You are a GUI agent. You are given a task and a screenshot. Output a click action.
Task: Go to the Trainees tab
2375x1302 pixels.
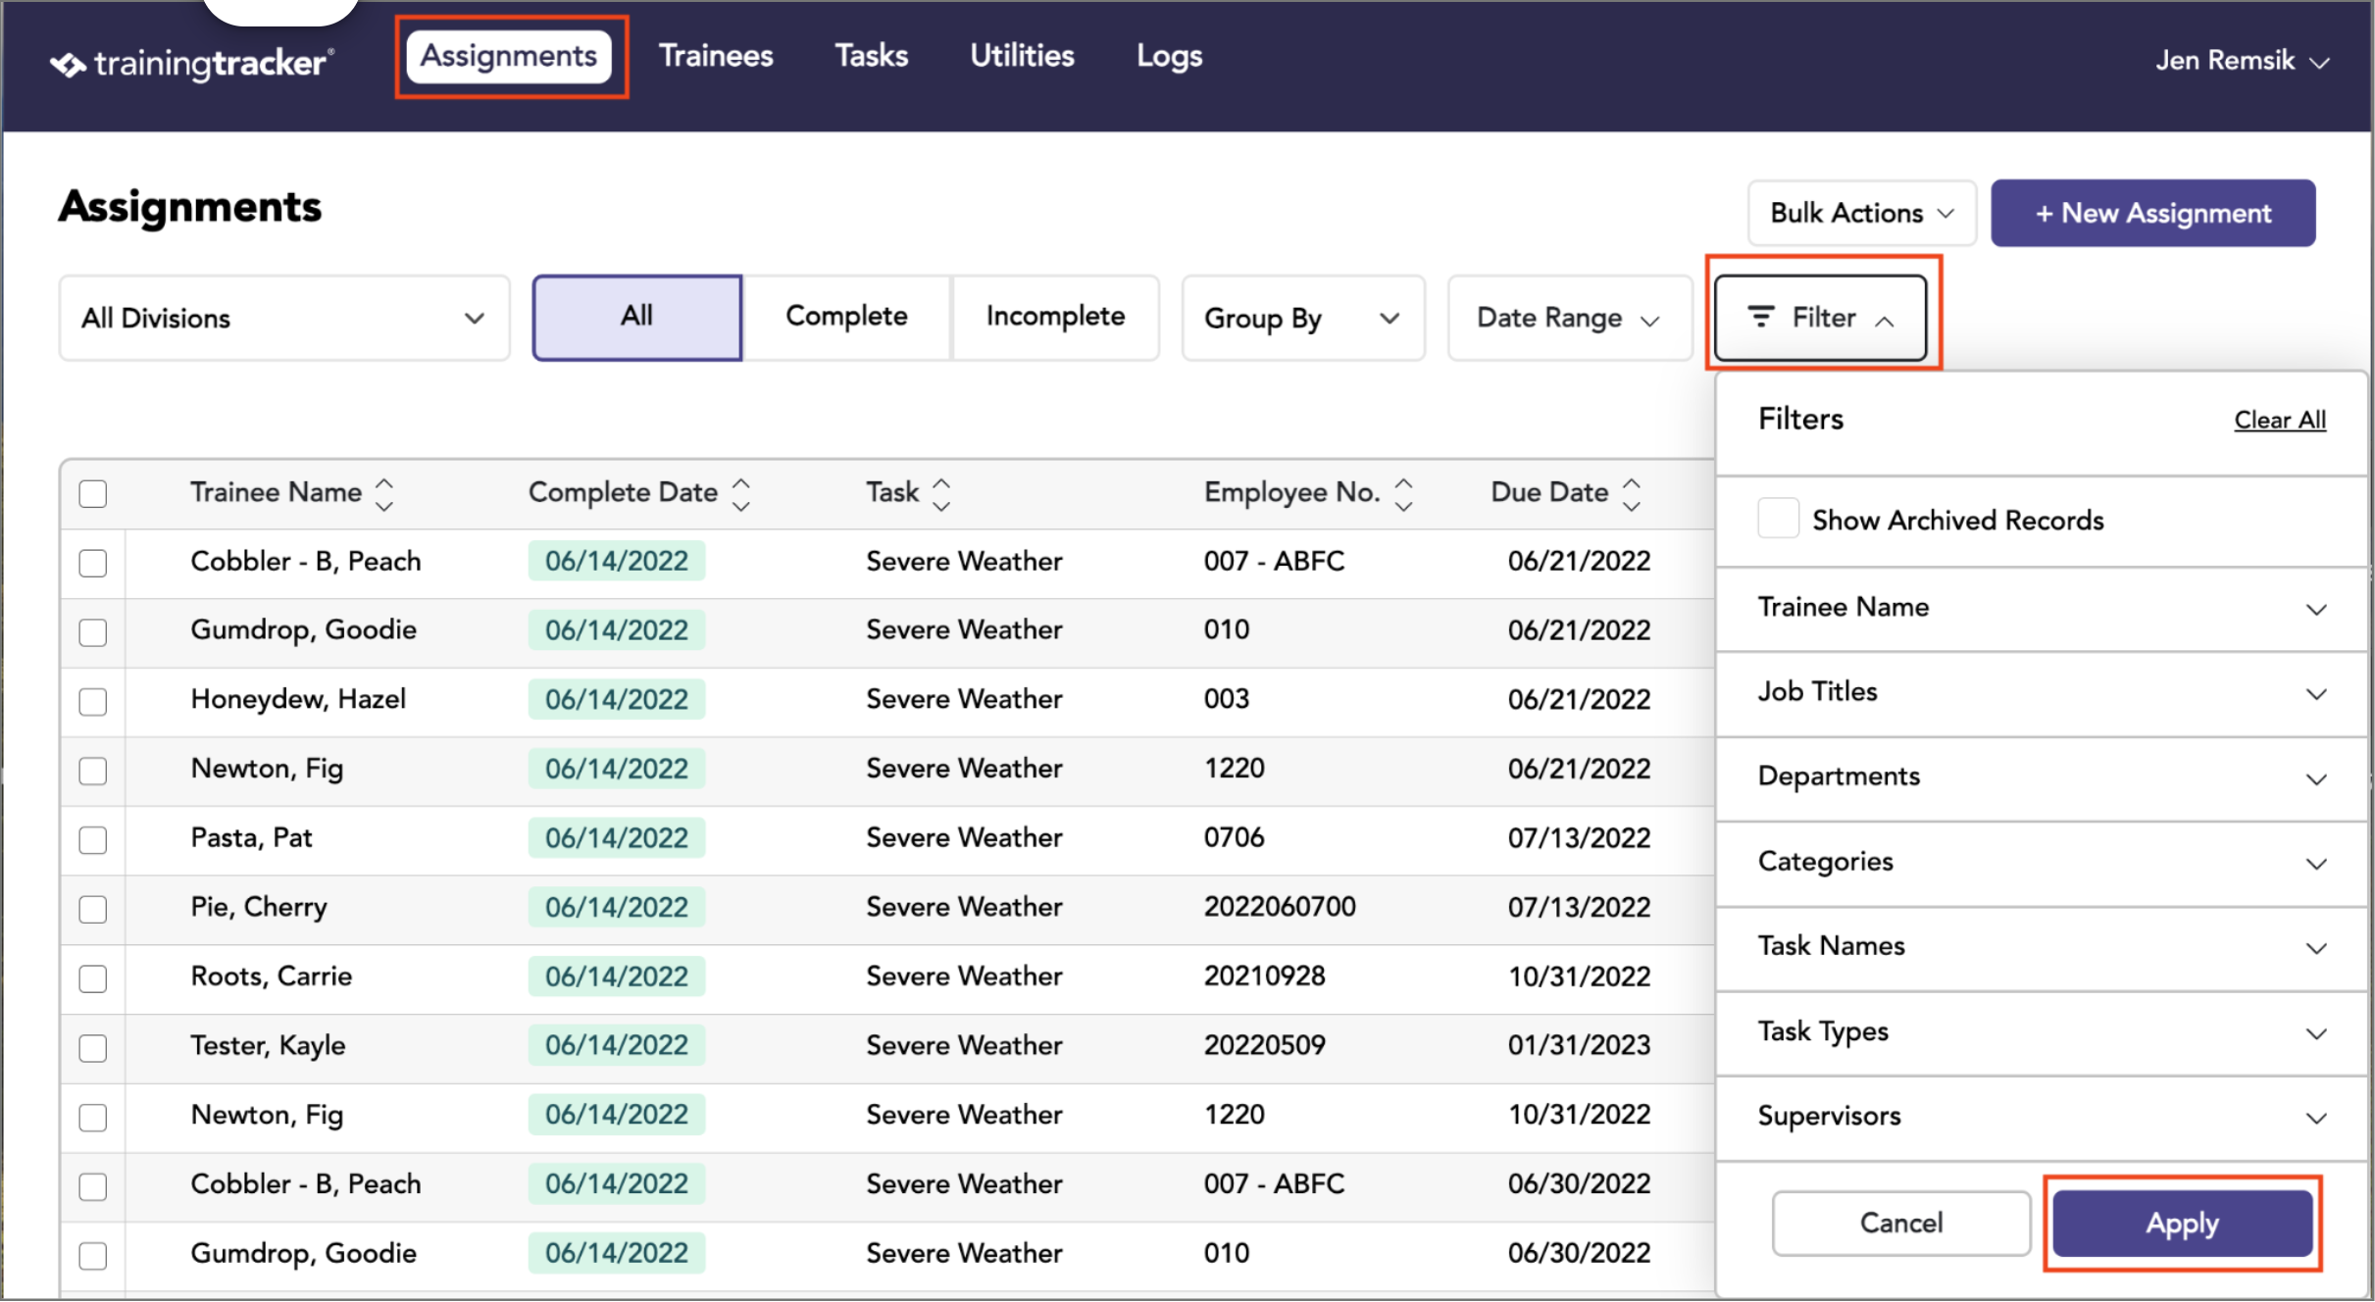(x=716, y=56)
